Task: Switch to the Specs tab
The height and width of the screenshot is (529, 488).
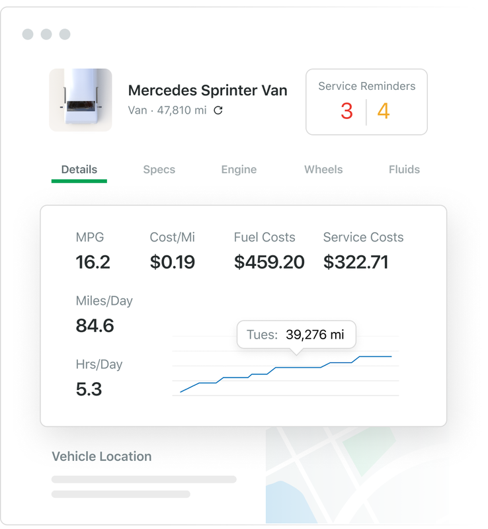Action: pyautogui.click(x=159, y=169)
